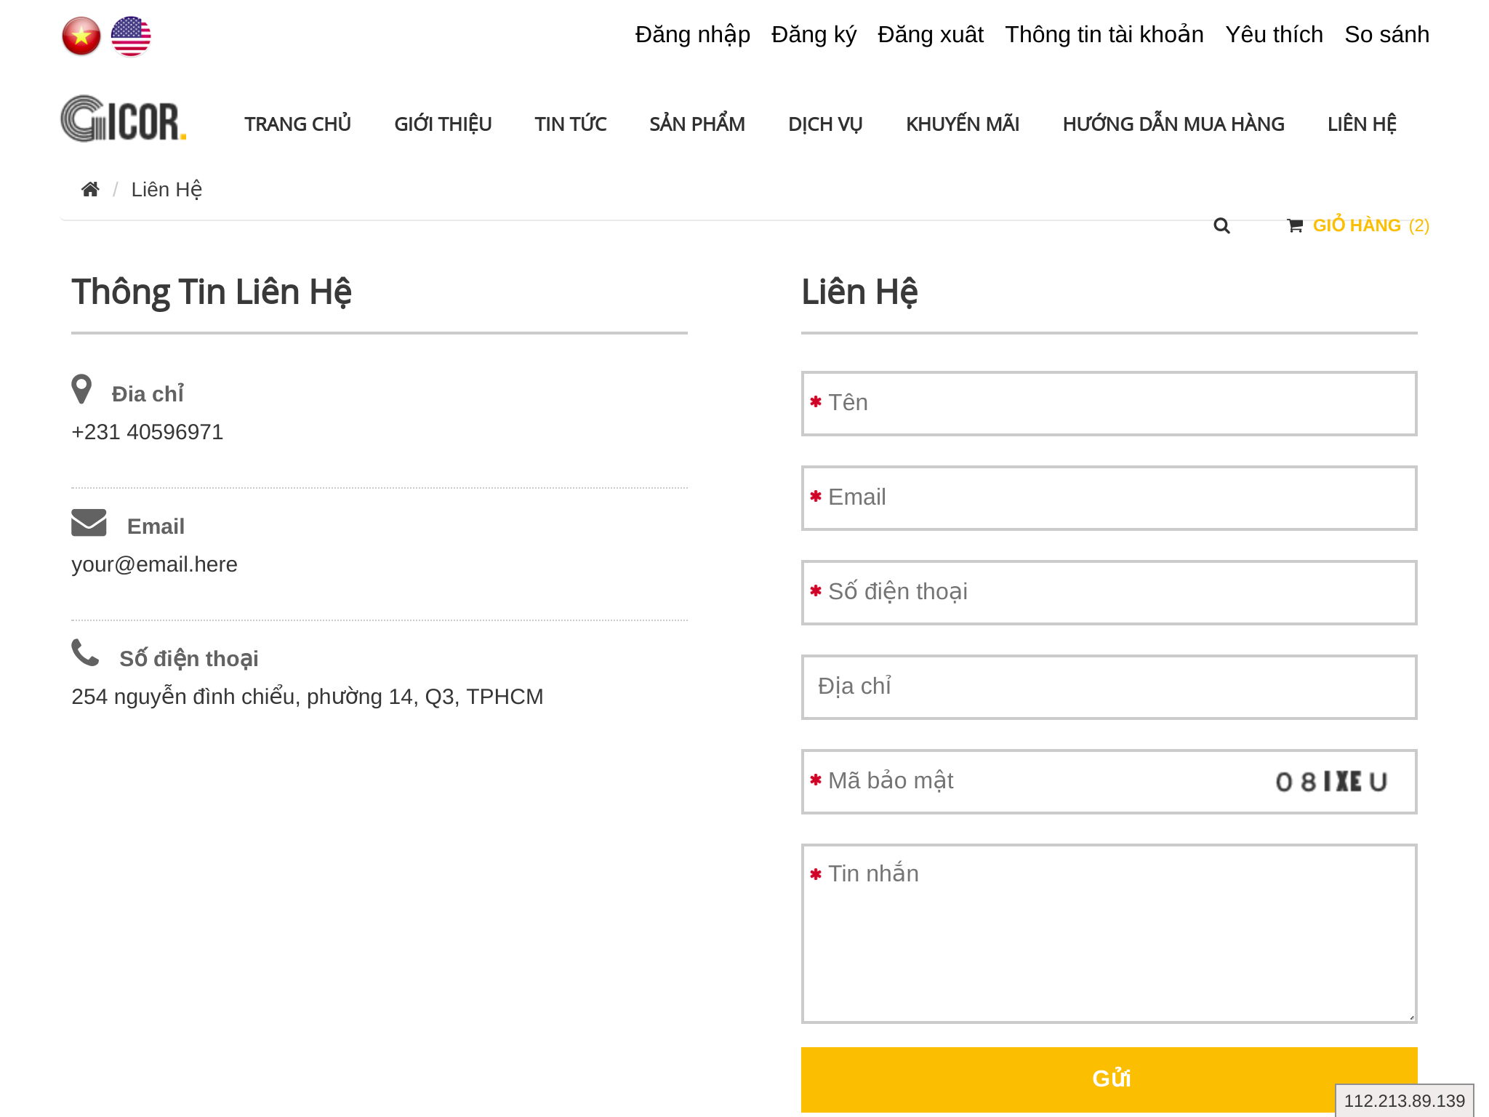1489x1117 pixels.
Task: Click the envelope email icon
Action: (89, 522)
